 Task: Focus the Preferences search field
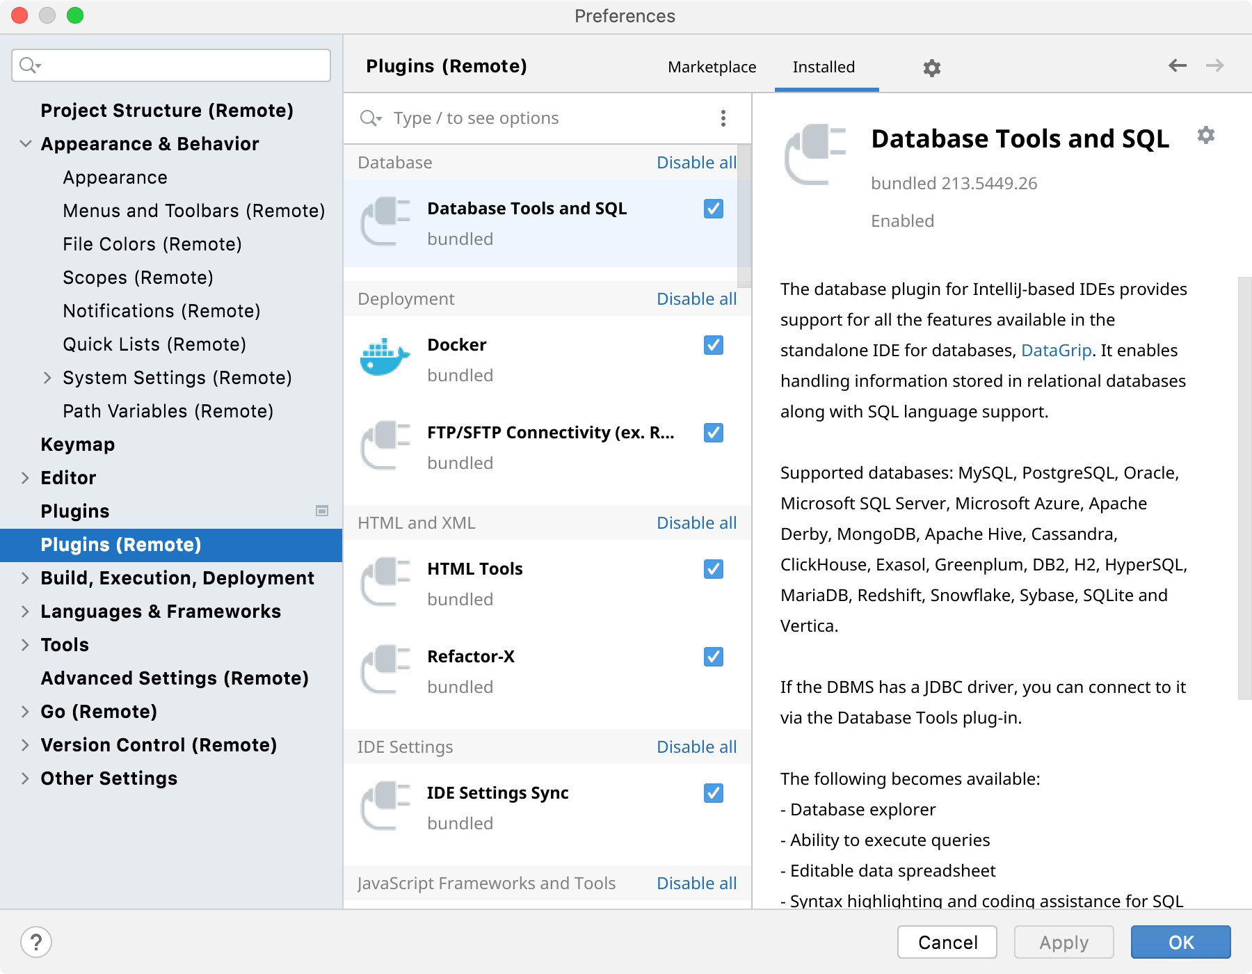coord(171,65)
